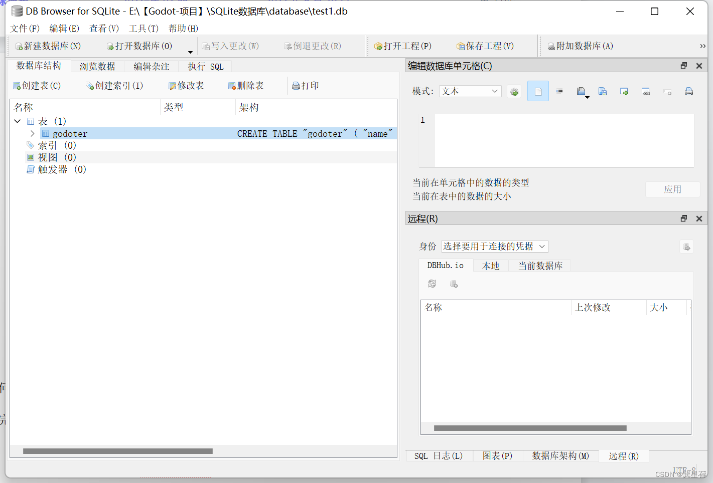
Task: Switch to the 执行 SQL tab
Action: pyautogui.click(x=205, y=66)
